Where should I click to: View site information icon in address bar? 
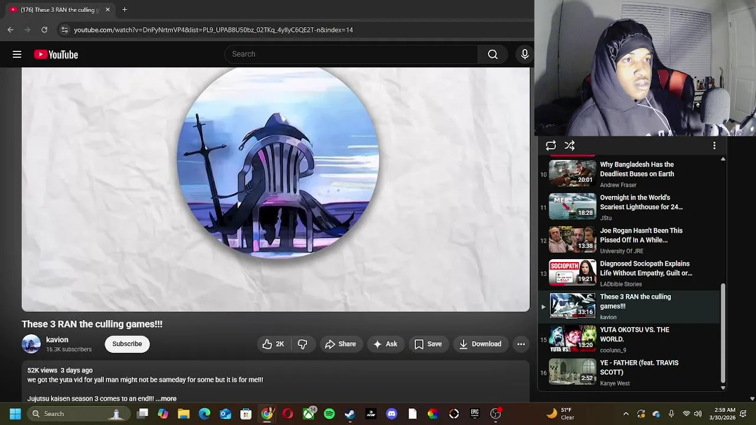(64, 30)
